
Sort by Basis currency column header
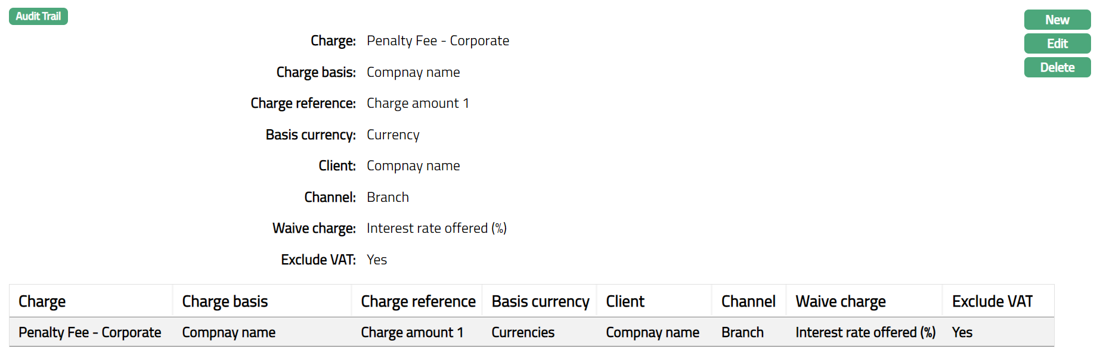pos(540,301)
